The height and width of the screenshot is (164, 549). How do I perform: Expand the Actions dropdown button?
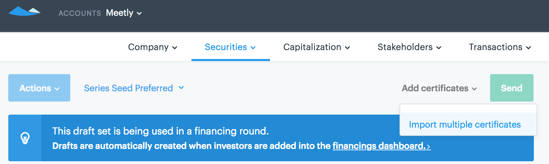point(39,88)
